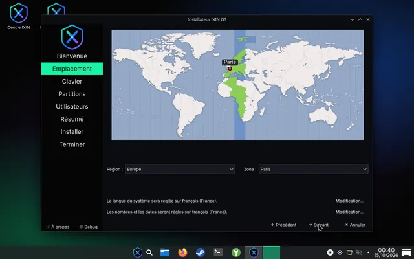Viewport: 414px width, 259px height.
Task: Click the Installateur IXIN OS title text
Action: click(x=207, y=19)
